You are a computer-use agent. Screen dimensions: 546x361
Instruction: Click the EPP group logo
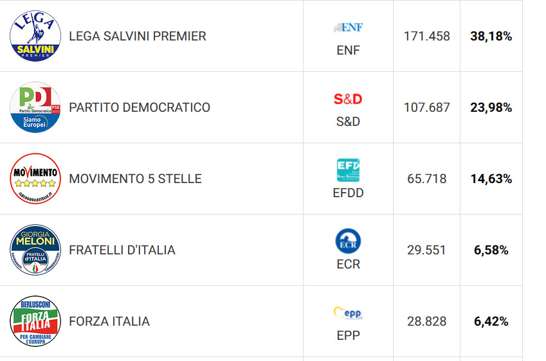348,313
